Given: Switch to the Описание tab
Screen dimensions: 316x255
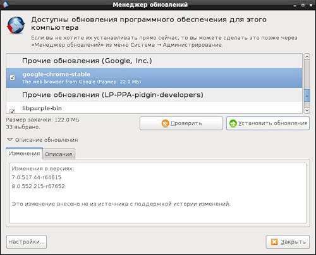Looking at the screenshot, I should point(59,154).
